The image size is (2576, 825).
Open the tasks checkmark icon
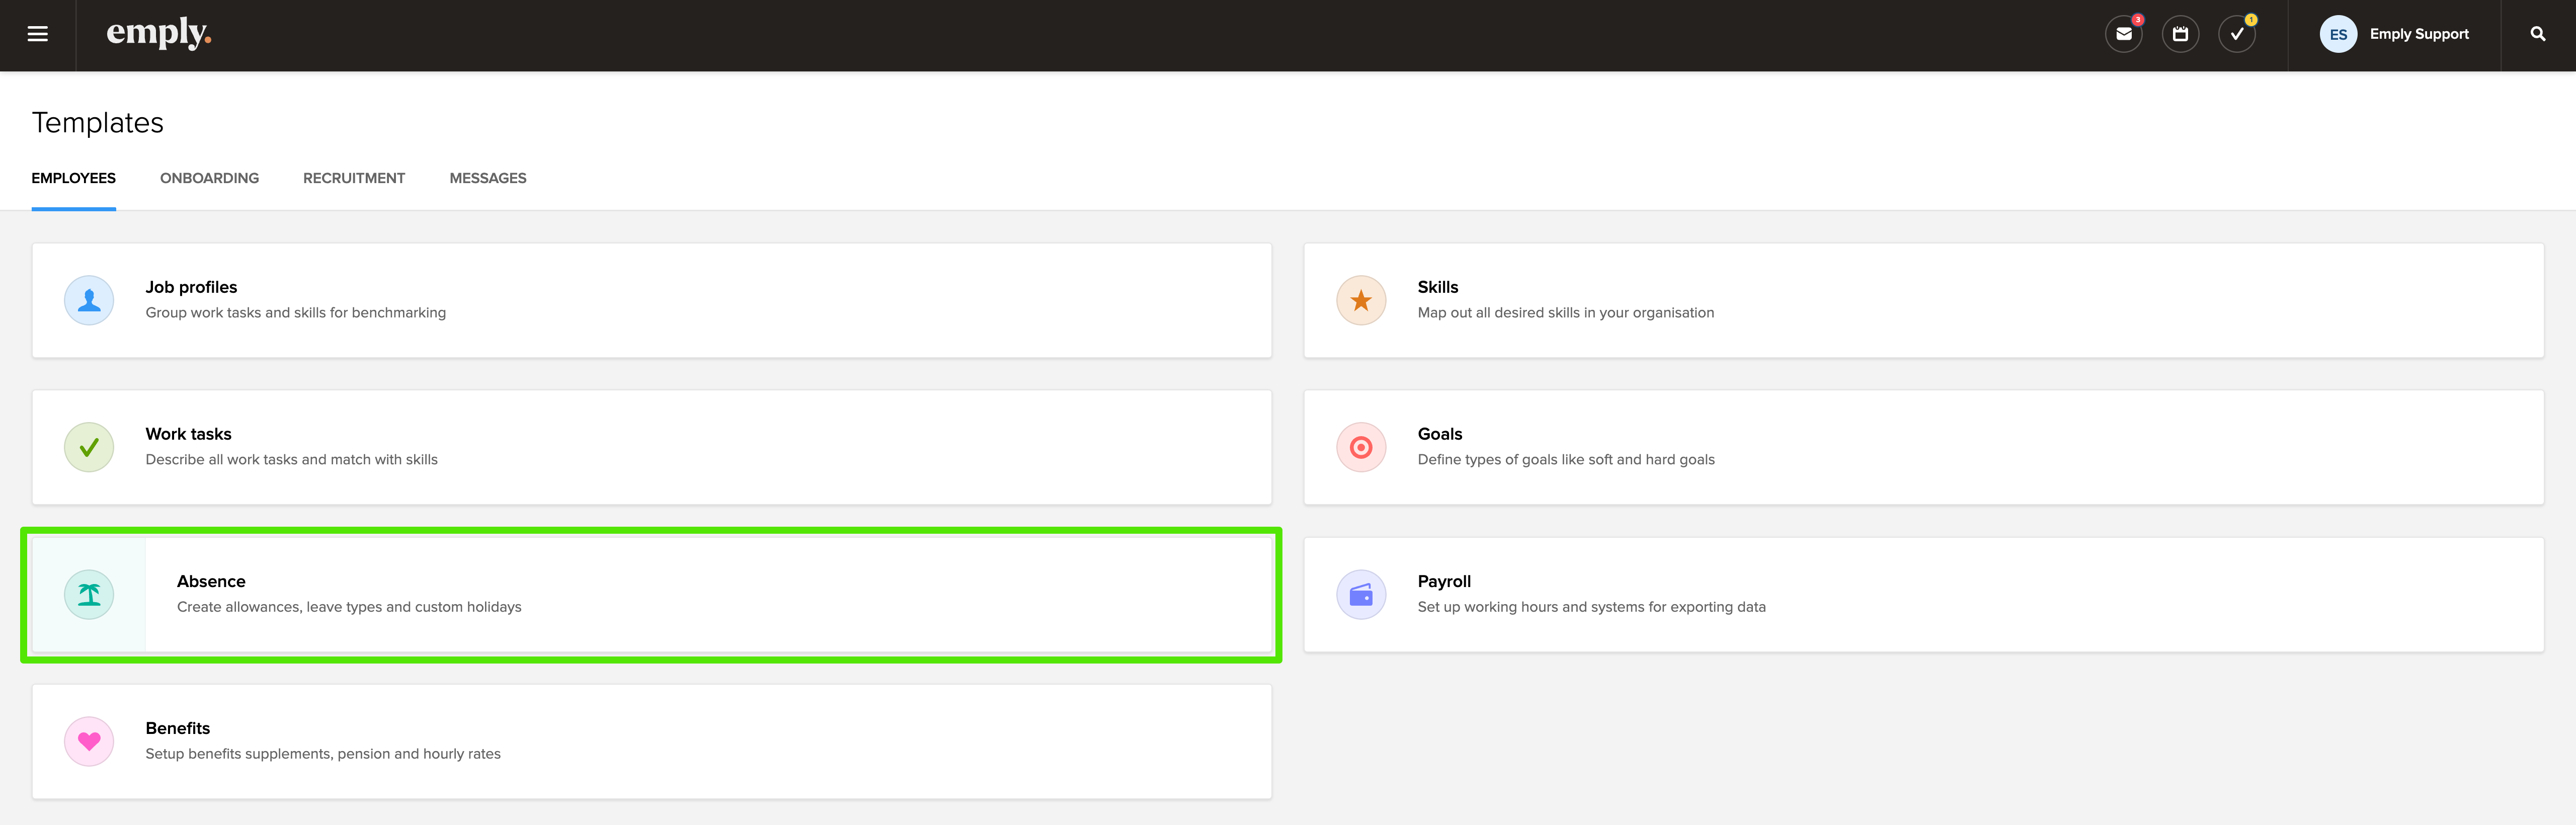[x=2236, y=34]
